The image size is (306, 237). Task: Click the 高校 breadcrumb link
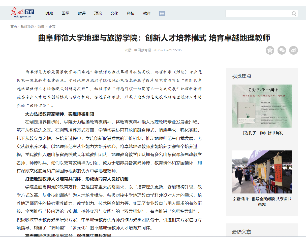pos(41,26)
